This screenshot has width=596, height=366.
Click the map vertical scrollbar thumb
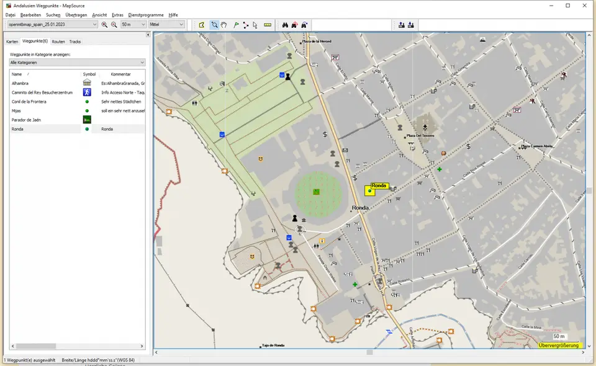tap(589, 190)
